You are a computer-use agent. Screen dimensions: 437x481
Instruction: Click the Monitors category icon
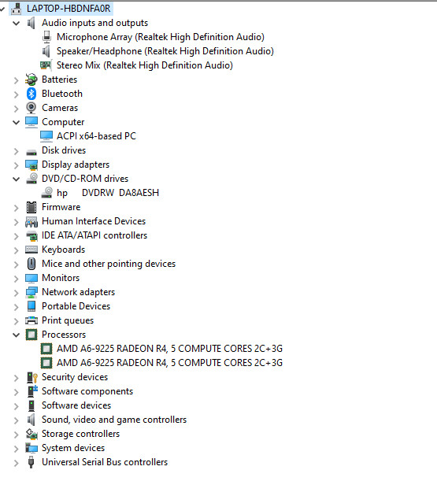pyautogui.click(x=31, y=278)
